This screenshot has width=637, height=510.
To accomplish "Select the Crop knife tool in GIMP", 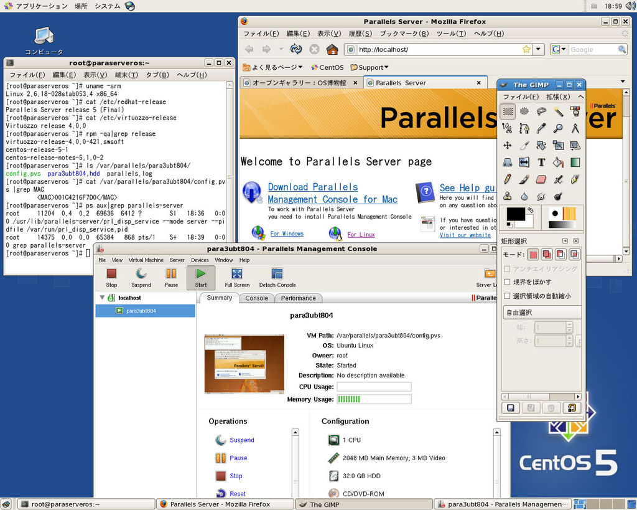I will click(524, 145).
